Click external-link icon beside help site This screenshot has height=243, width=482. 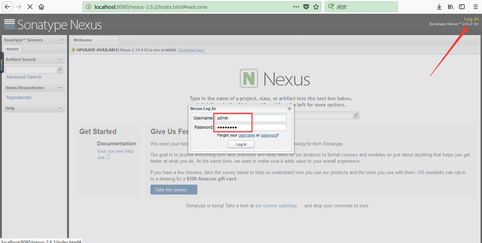[108, 157]
